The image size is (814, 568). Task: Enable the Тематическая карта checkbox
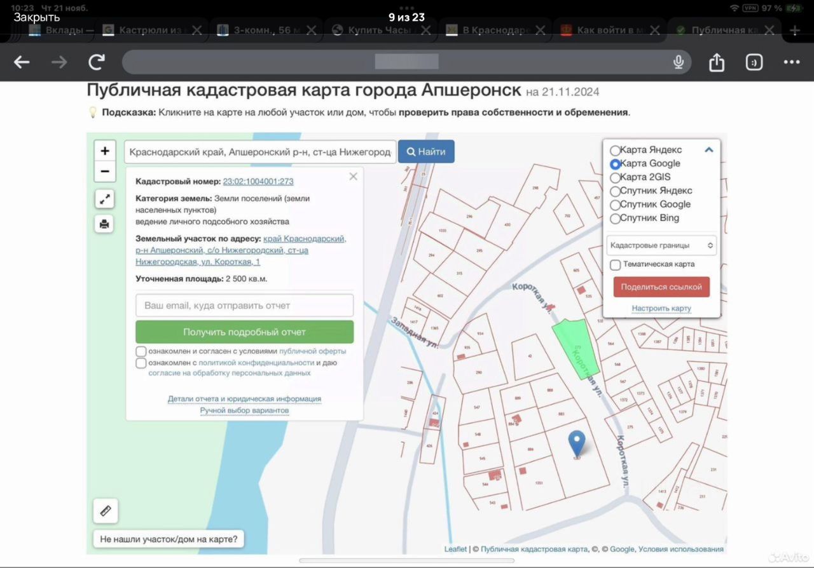[x=616, y=265]
